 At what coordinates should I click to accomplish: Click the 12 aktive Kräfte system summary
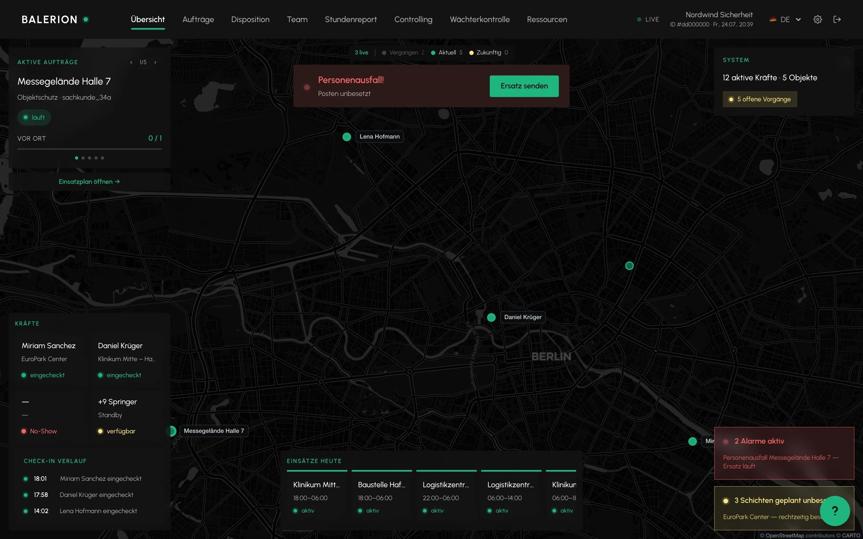pos(770,78)
